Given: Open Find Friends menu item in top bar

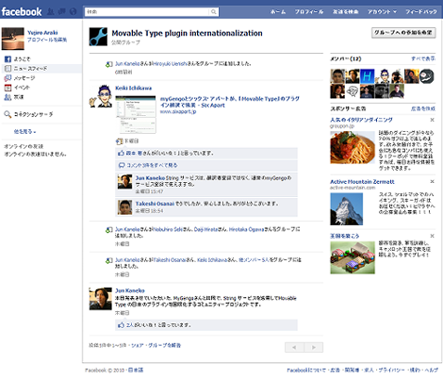Looking at the screenshot, I should [x=345, y=12].
